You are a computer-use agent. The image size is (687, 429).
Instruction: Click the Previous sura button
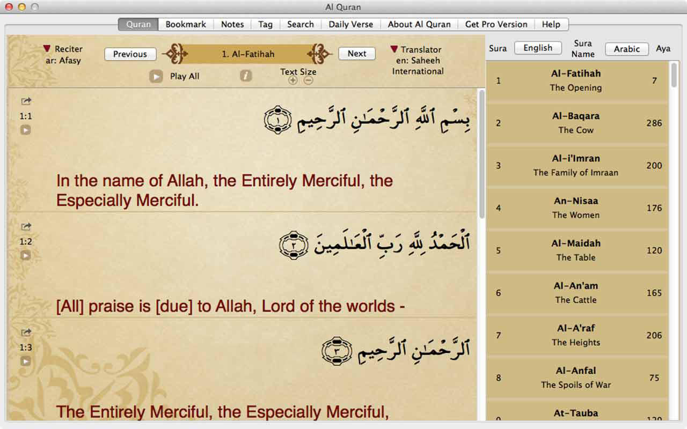pyautogui.click(x=130, y=54)
